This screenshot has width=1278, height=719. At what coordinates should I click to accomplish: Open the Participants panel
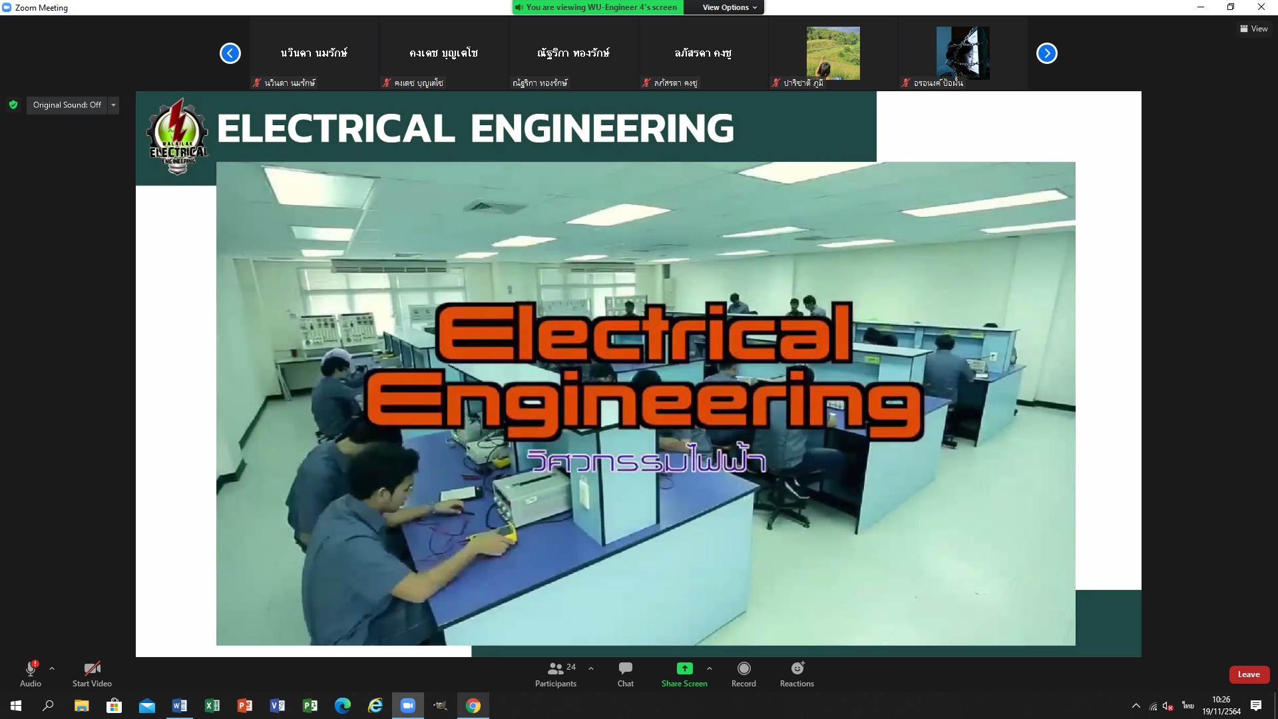click(556, 674)
